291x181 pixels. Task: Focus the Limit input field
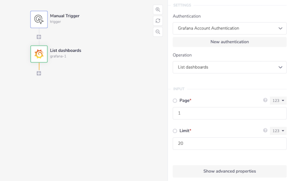point(230,143)
